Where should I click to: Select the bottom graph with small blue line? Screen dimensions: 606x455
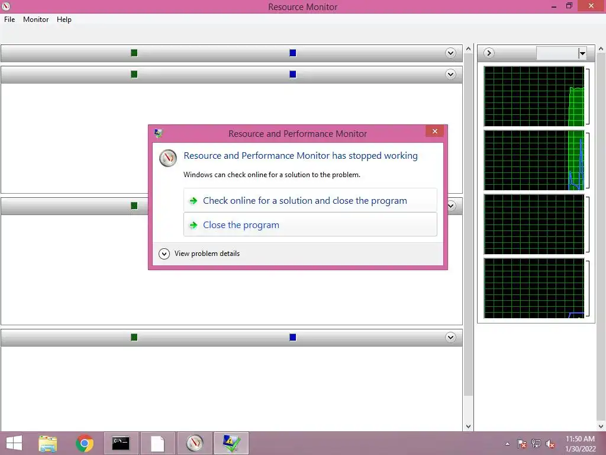tap(534, 289)
